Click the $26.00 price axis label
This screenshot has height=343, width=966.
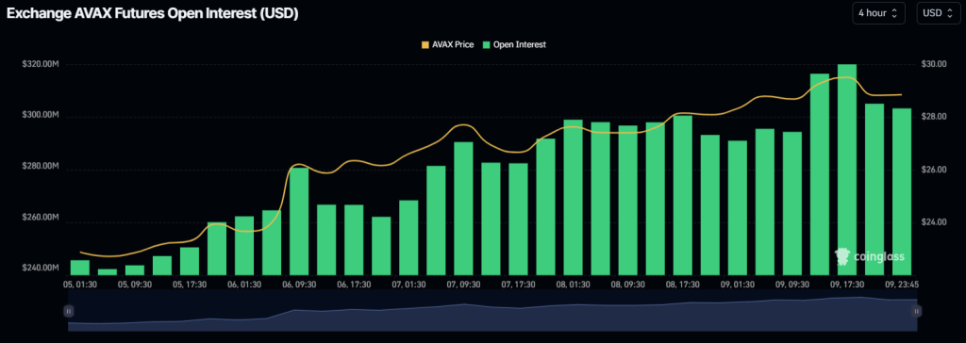pos(933,170)
